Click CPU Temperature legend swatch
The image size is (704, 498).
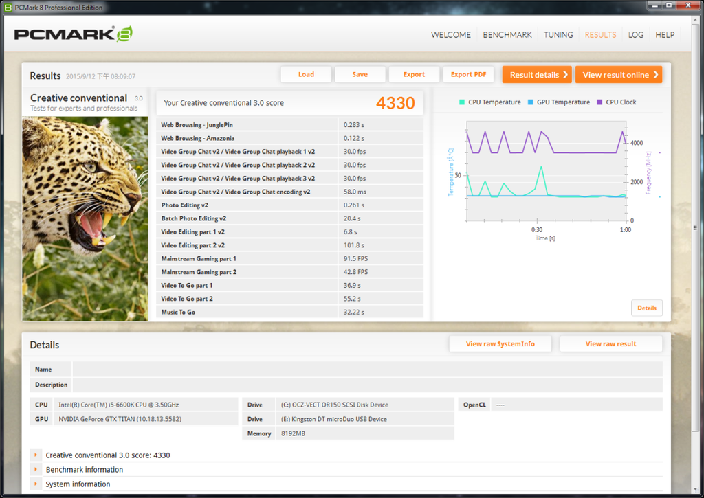click(461, 102)
